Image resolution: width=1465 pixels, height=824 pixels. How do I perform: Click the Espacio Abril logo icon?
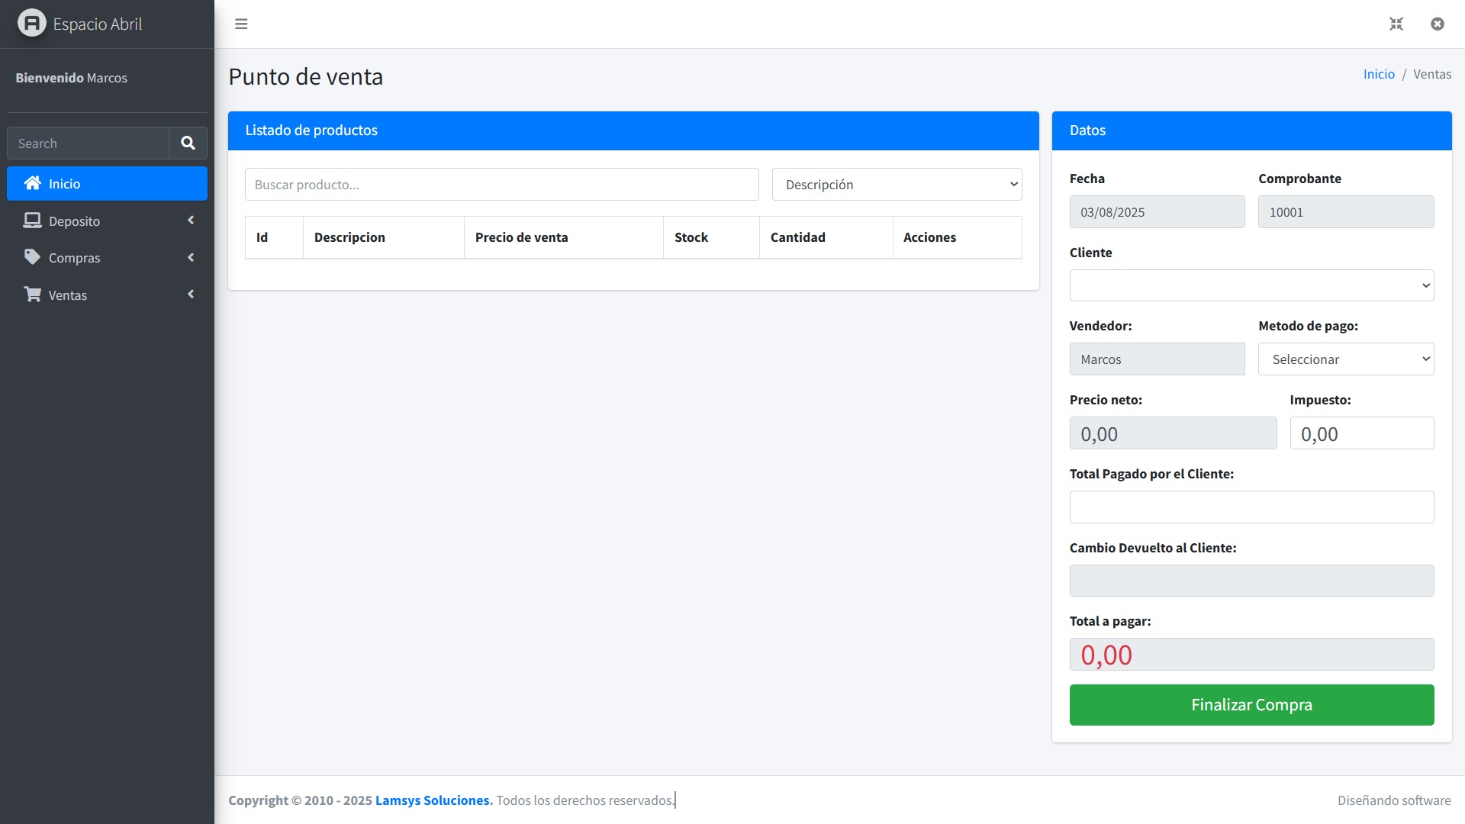[32, 24]
